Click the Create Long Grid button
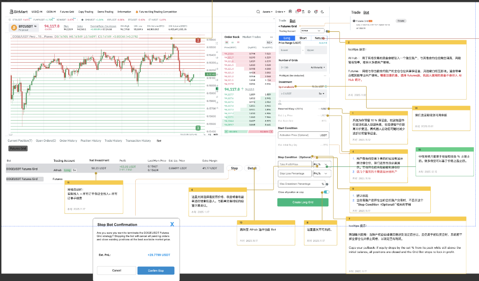 [303, 202]
